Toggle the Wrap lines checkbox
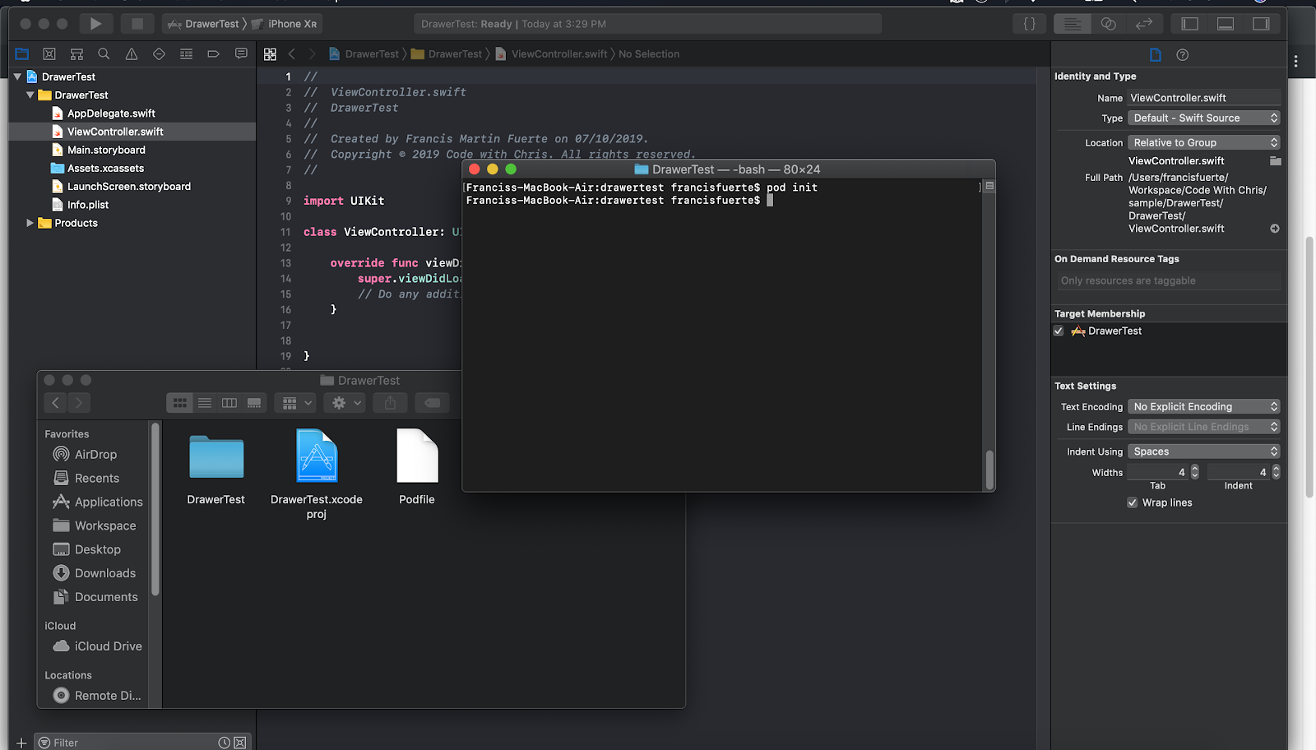The width and height of the screenshot is (1316, 750). pos(1133,502)
